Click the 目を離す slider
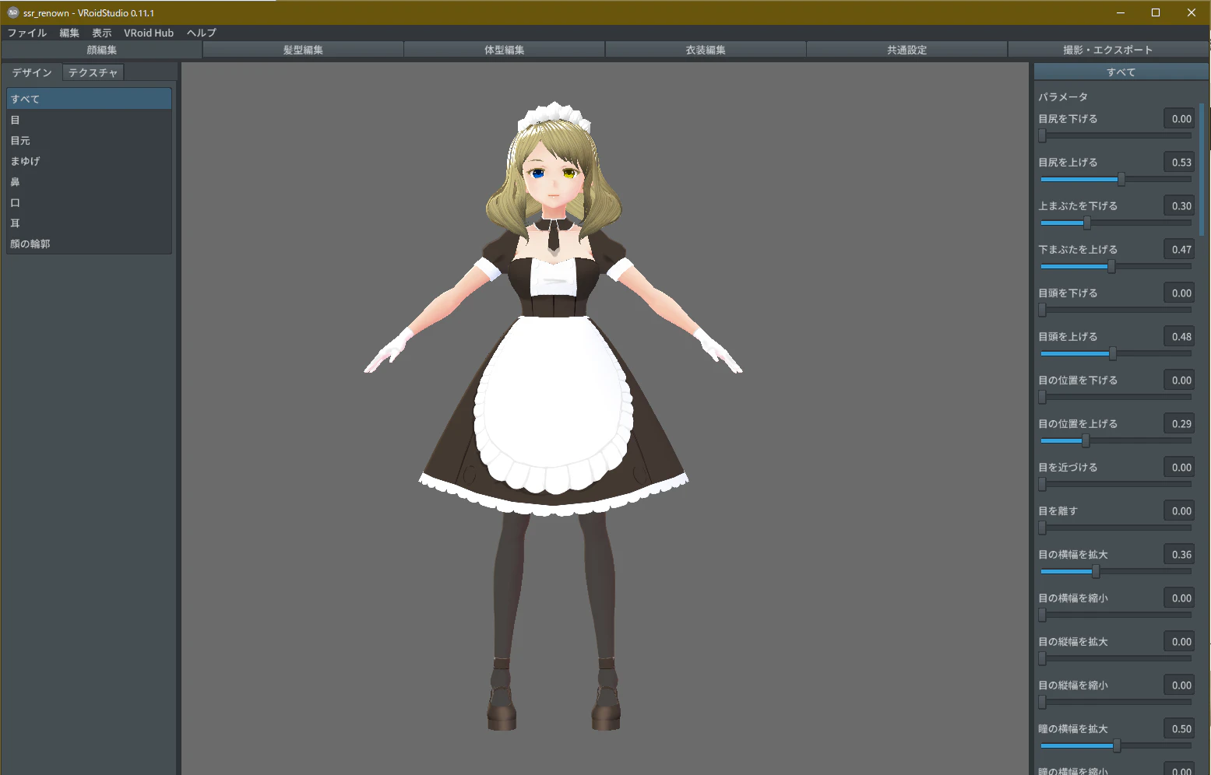Viewport: 1211px width, 775px height. (1116, 528)
